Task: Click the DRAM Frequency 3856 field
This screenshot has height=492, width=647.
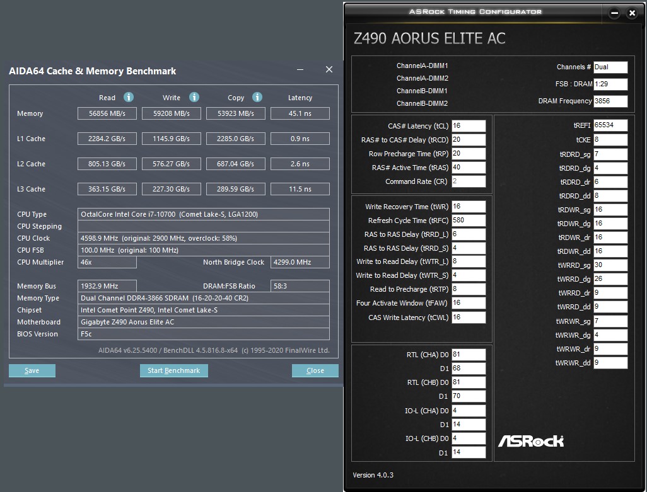Action: tap(610, 101)
